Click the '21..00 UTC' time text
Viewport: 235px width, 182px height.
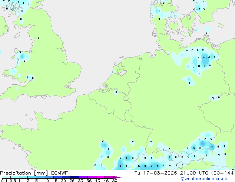click(x=194, y=173)
